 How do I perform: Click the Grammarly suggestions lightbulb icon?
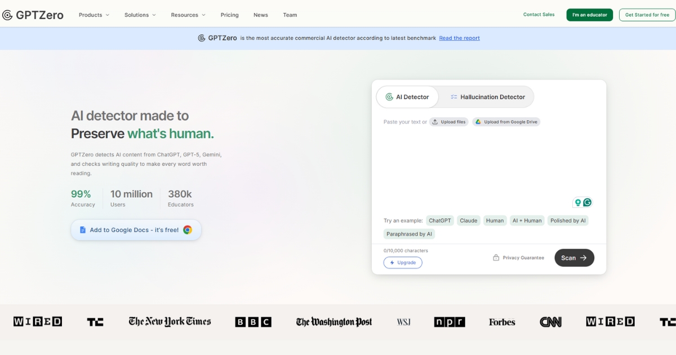[x=577, y=202]
